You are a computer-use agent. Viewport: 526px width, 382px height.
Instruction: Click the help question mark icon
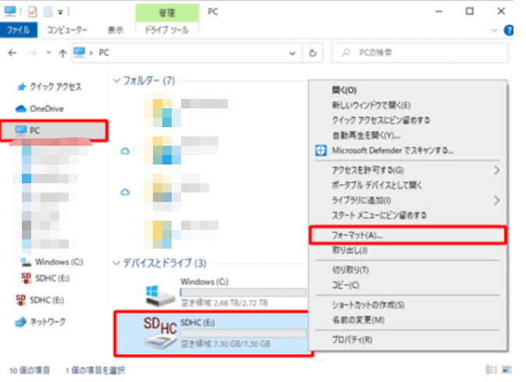(508, 30)
